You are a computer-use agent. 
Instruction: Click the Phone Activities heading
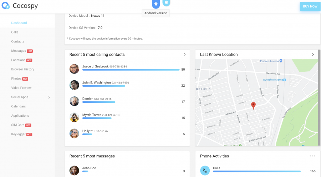[215, 156]
